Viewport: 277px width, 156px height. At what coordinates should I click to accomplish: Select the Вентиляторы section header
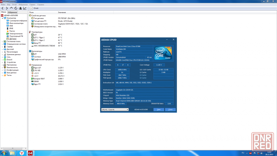pyautogui.click(x=35, y=51)
